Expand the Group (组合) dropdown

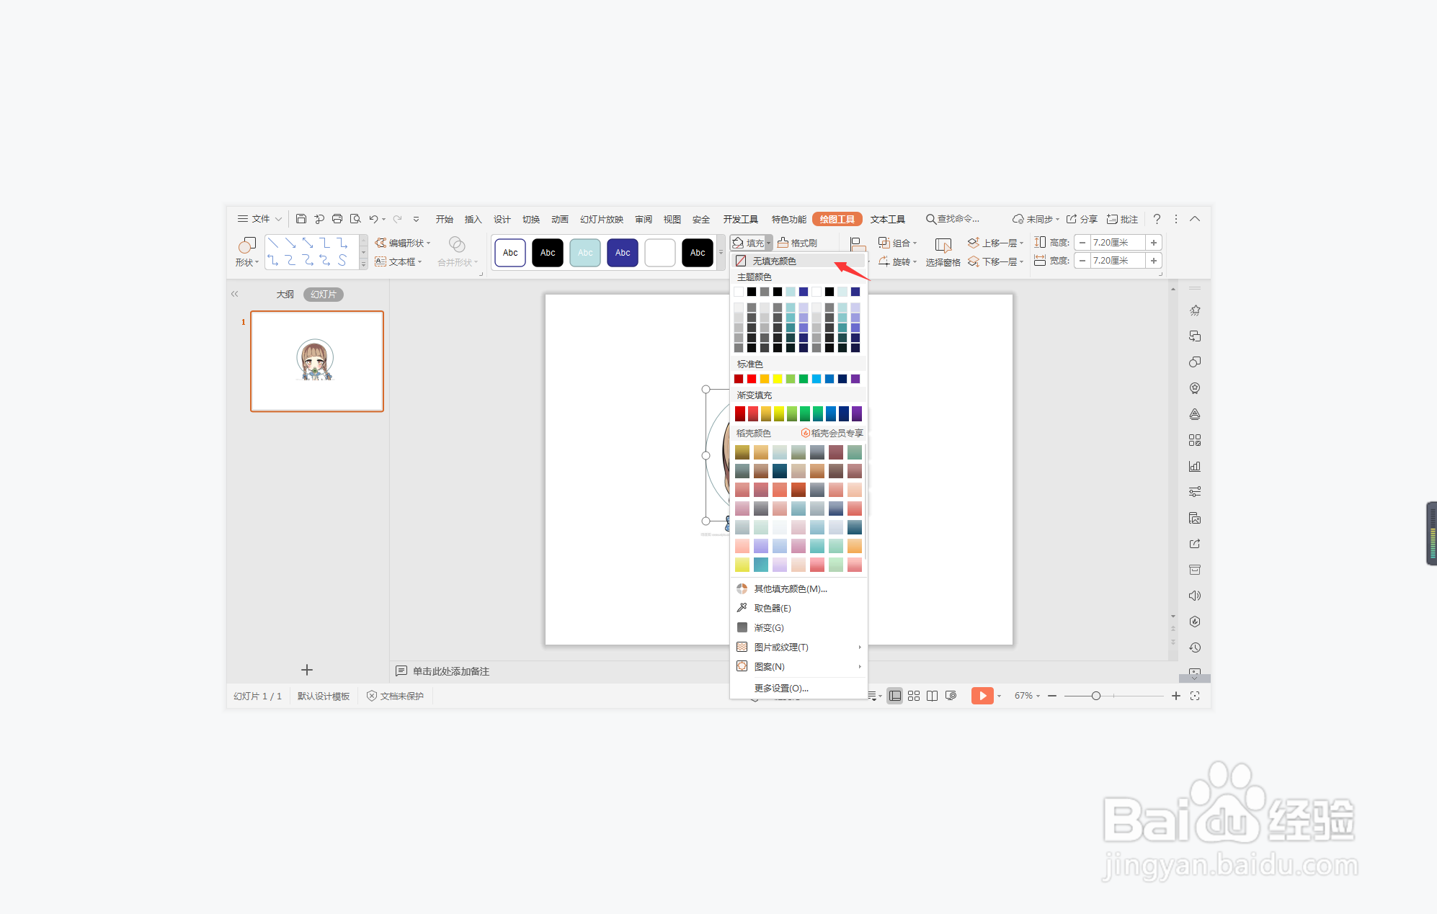point(915,243)
